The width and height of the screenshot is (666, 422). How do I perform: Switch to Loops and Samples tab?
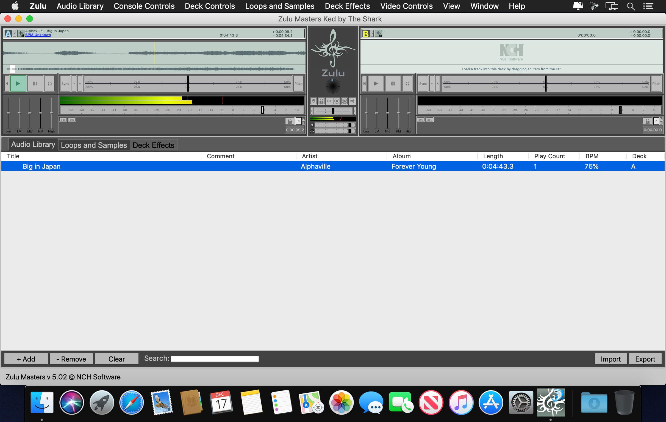94,145
